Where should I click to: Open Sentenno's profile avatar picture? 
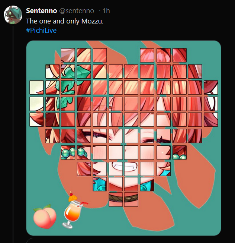point(13,15)
